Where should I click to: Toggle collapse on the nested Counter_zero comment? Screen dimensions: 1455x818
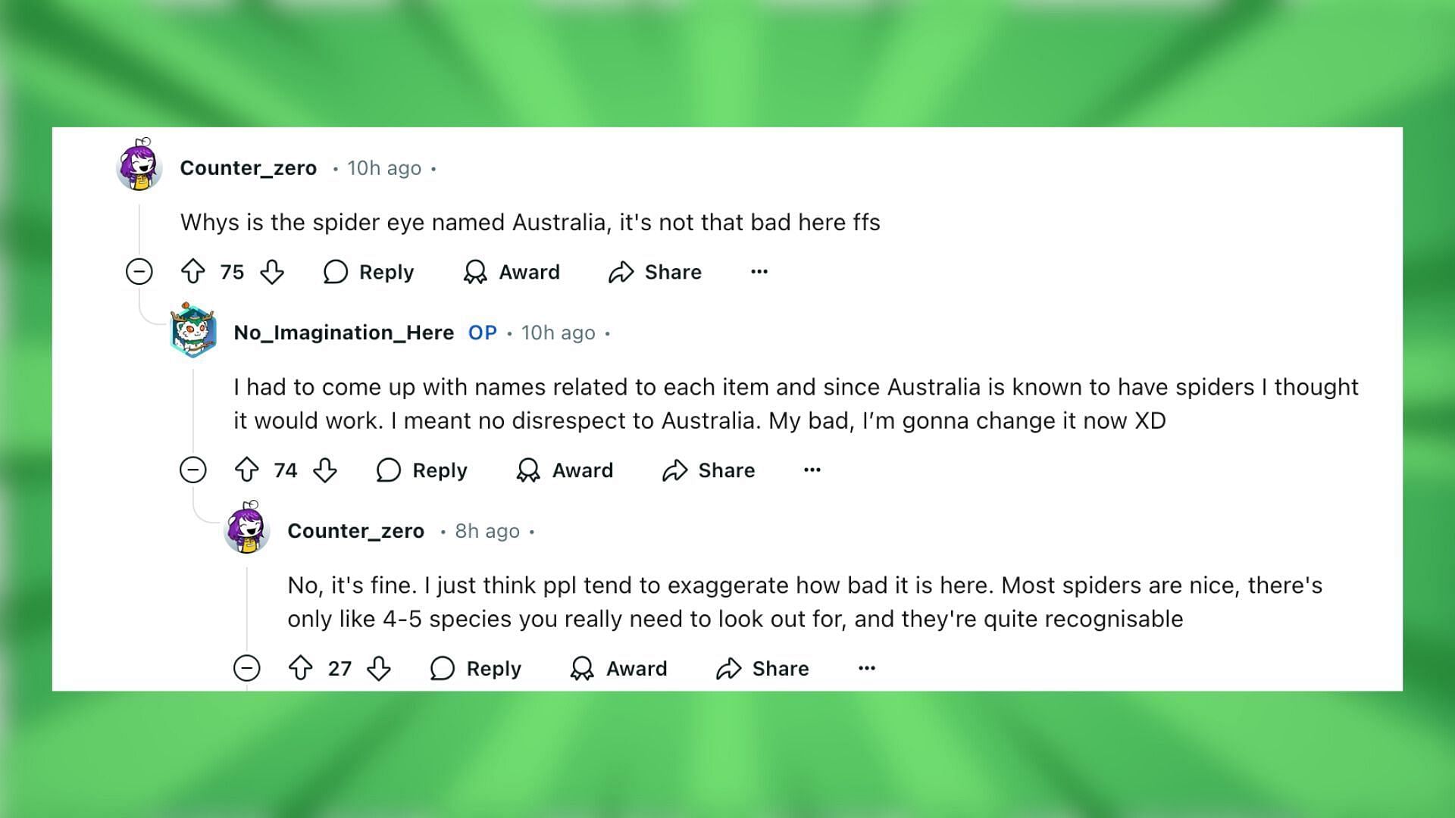247,668
